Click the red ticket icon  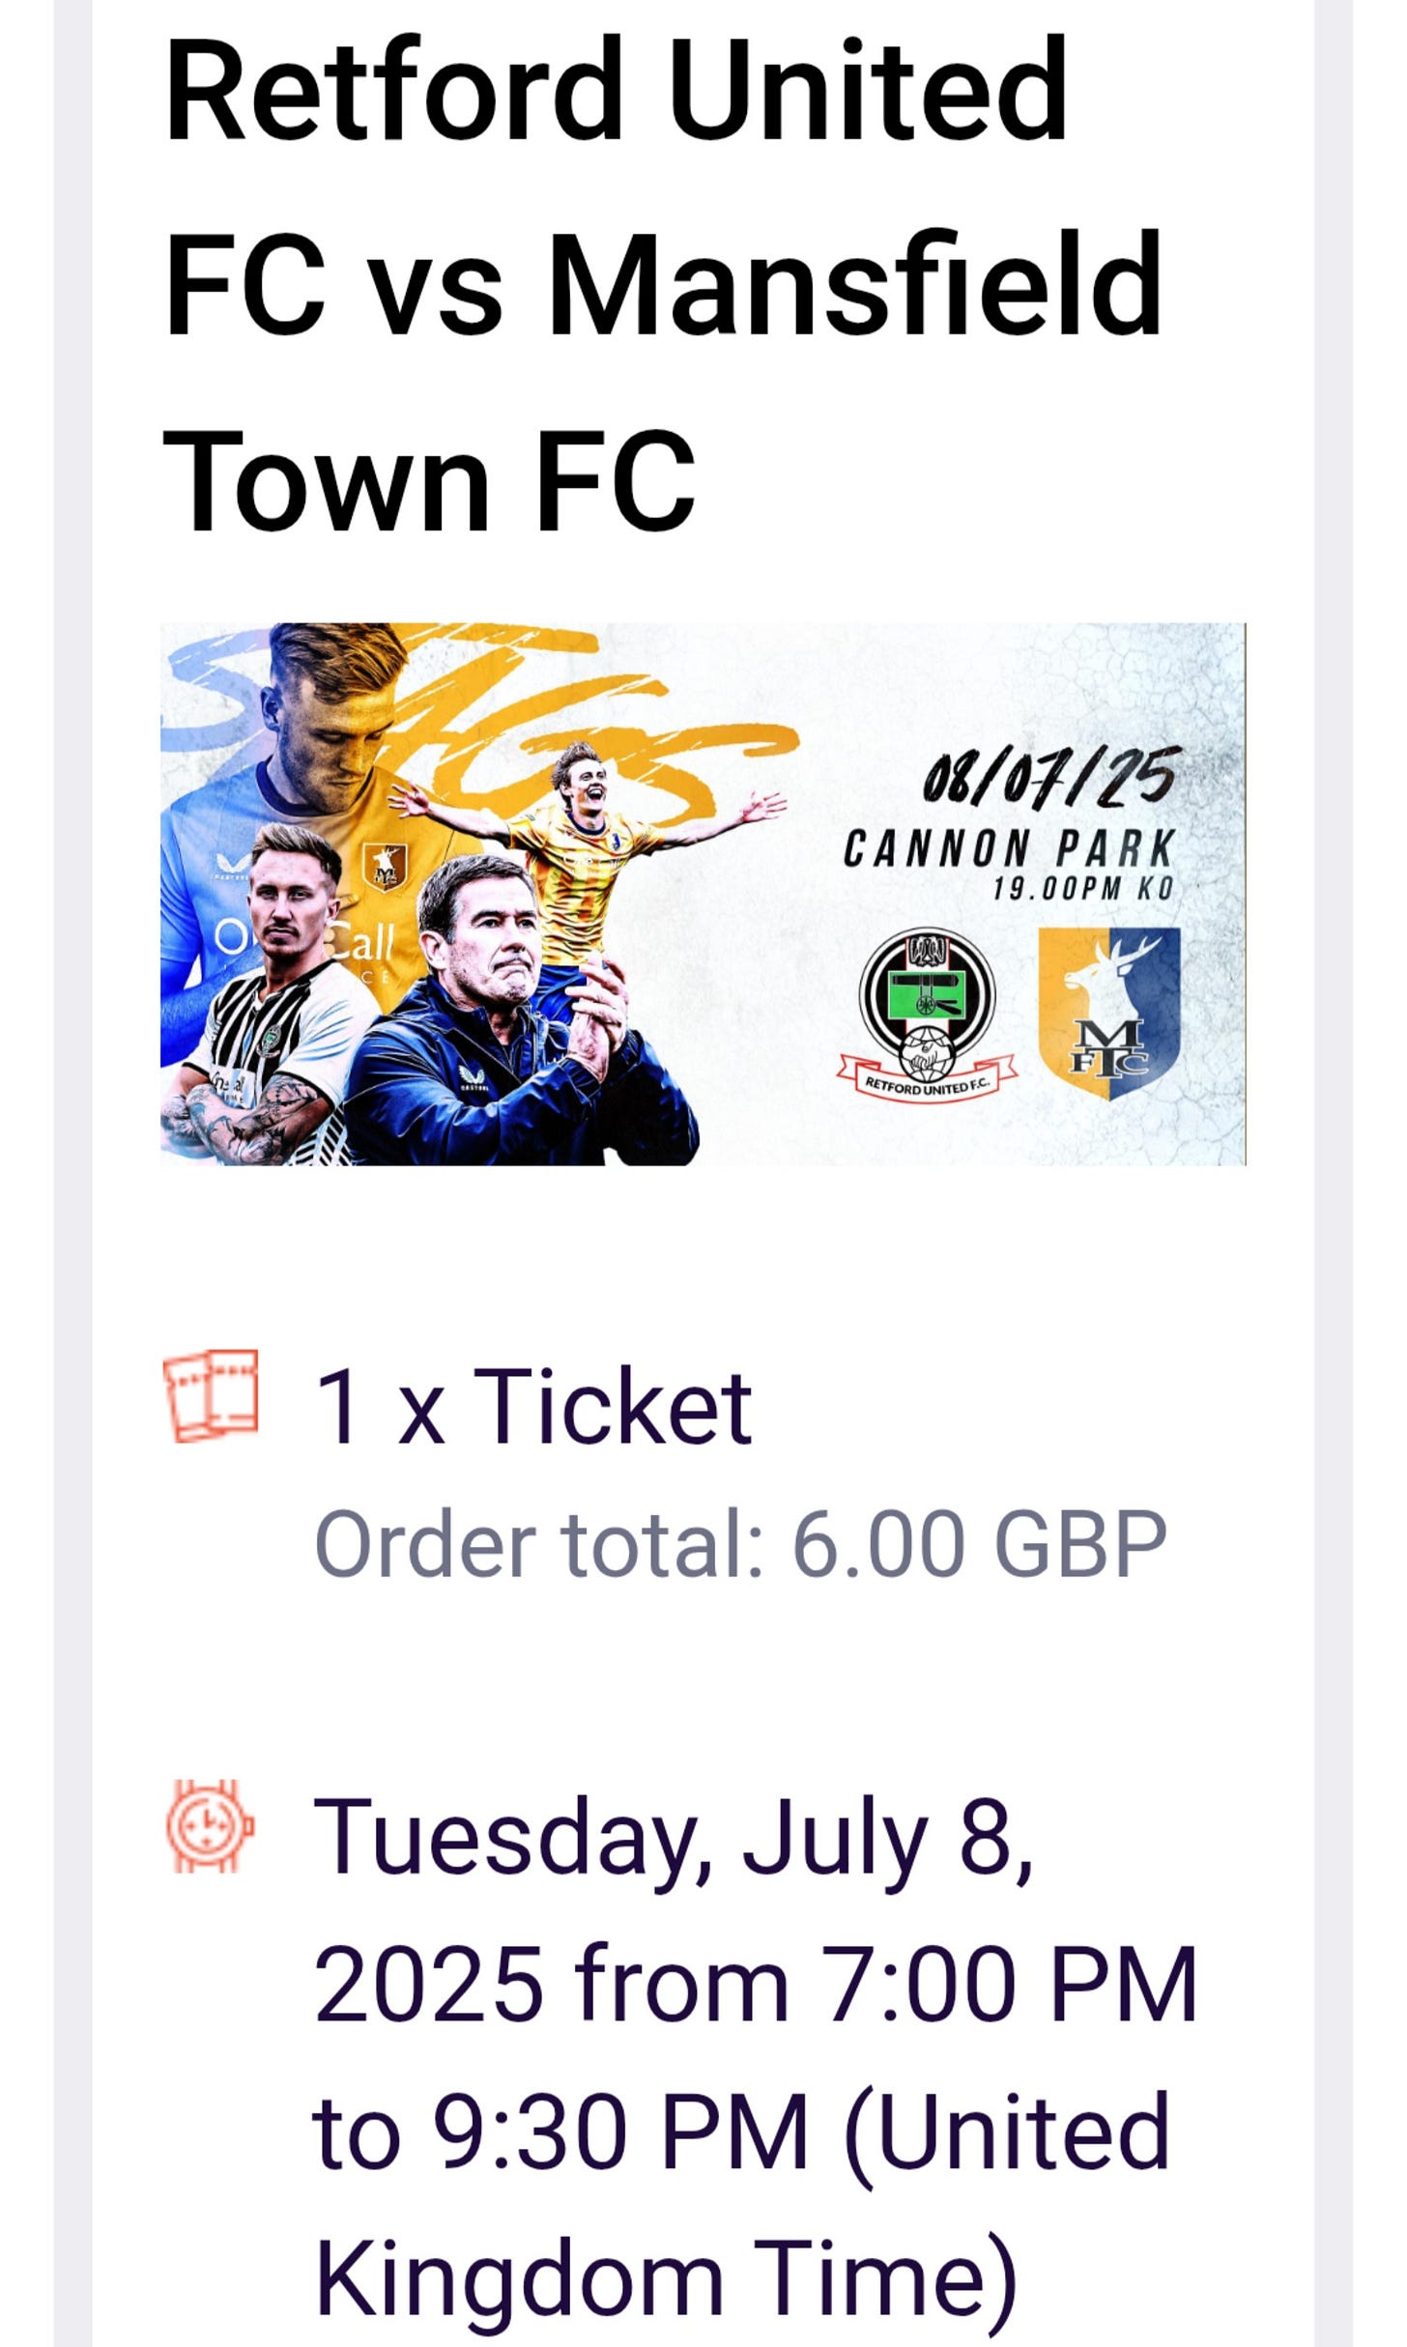[x=211, y=1396]
